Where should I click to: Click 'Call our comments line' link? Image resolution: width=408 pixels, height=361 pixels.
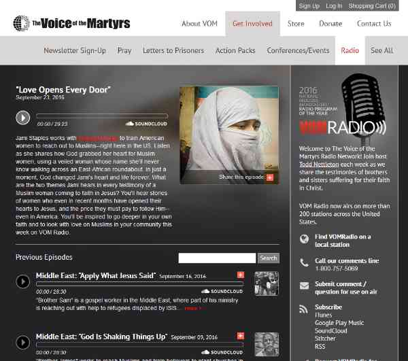pos(347,260)
